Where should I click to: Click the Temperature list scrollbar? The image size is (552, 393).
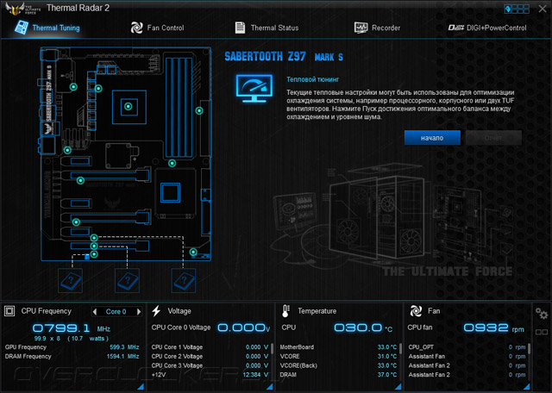[400, 348]
